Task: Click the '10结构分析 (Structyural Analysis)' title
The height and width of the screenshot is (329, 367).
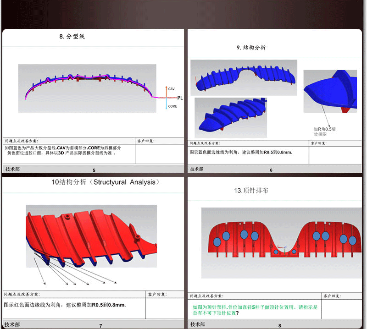Action: tap(105, 182)
